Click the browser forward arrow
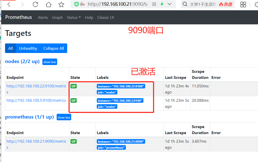This screenshot has height=162, width=258. (x=22, y=5)
